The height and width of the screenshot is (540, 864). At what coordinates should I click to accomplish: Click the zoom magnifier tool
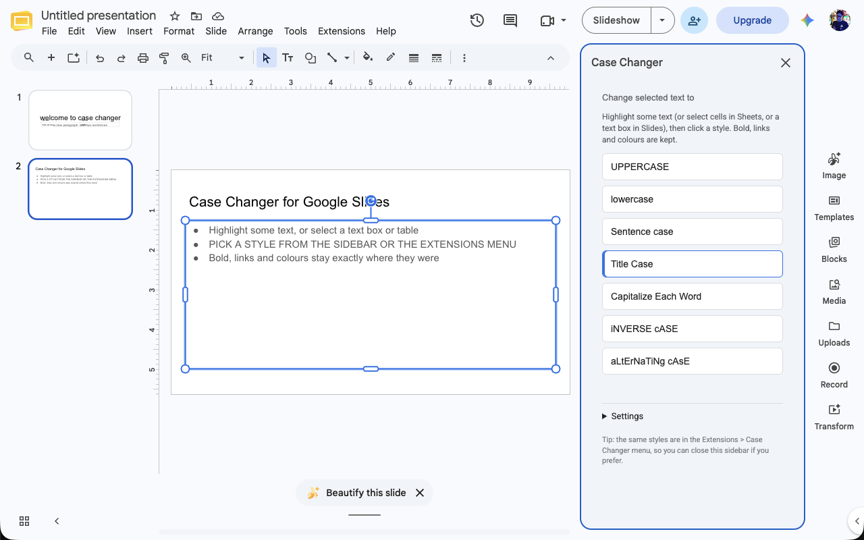click(186, 58)
